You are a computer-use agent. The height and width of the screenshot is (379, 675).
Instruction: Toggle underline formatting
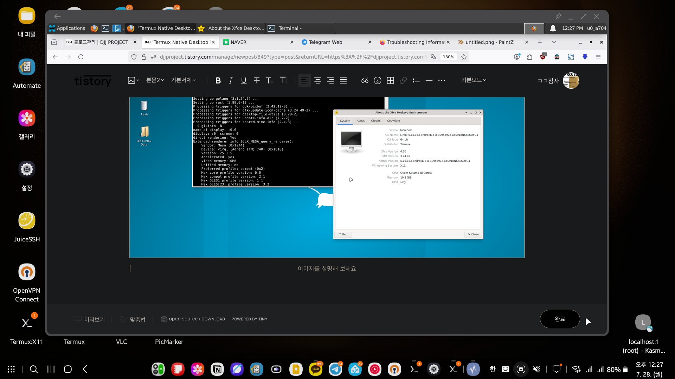click(243, 80)
